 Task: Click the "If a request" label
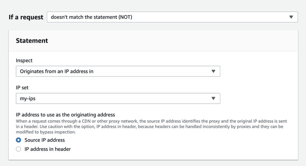[x=26, y=17]
